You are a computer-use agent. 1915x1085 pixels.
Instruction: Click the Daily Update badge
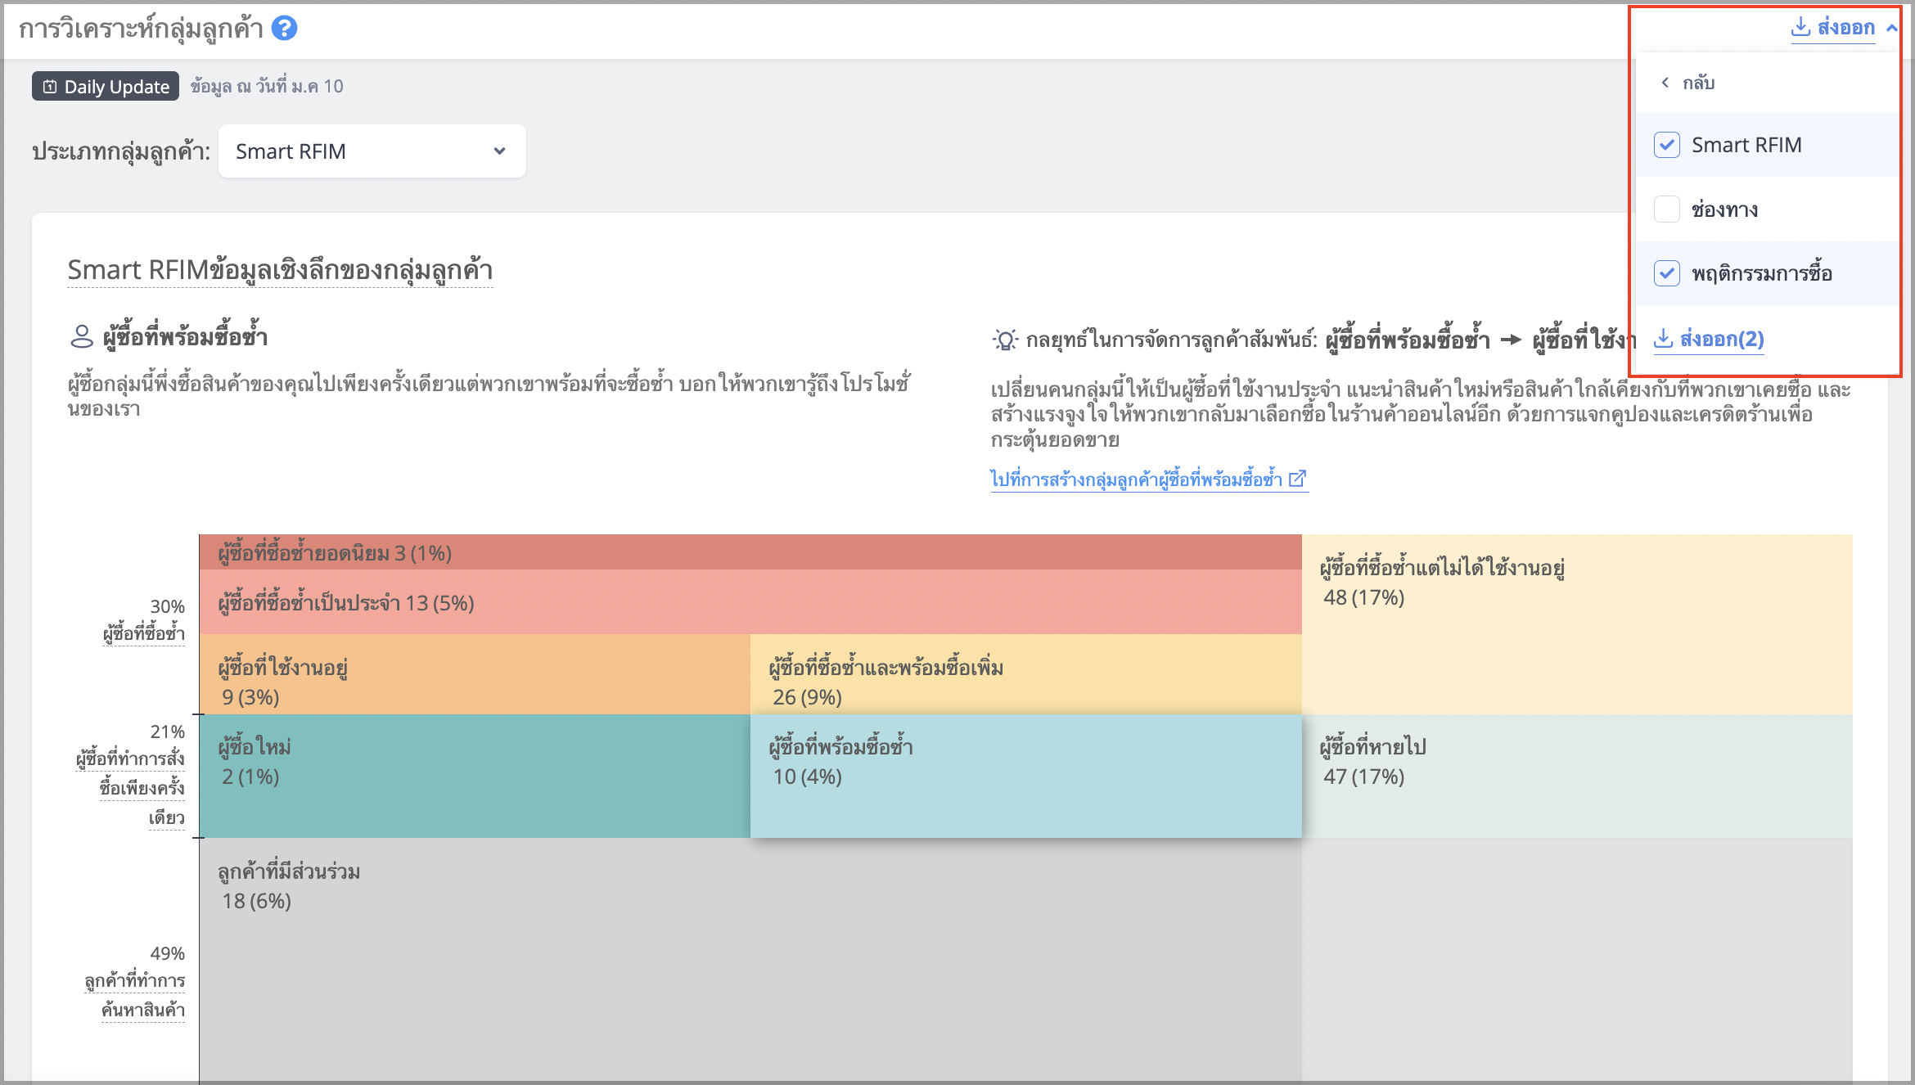tap(106, 87)
